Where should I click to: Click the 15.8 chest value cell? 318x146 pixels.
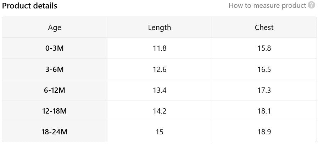pos(264,48)
